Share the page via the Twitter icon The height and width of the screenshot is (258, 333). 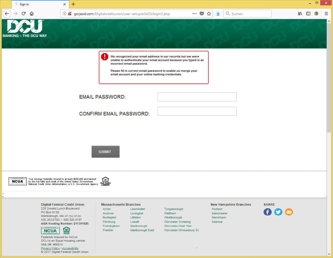click(278, 212)
